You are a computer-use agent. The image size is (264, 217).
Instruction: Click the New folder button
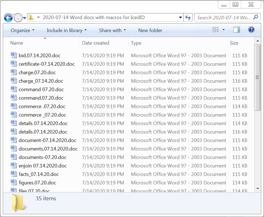150,30
